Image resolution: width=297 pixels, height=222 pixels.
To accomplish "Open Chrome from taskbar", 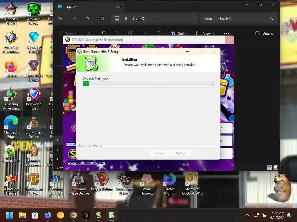I will click(73, 215).
